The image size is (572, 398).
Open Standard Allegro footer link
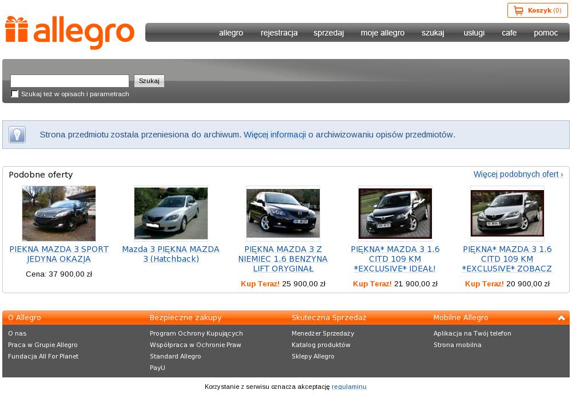pos(176,356)
